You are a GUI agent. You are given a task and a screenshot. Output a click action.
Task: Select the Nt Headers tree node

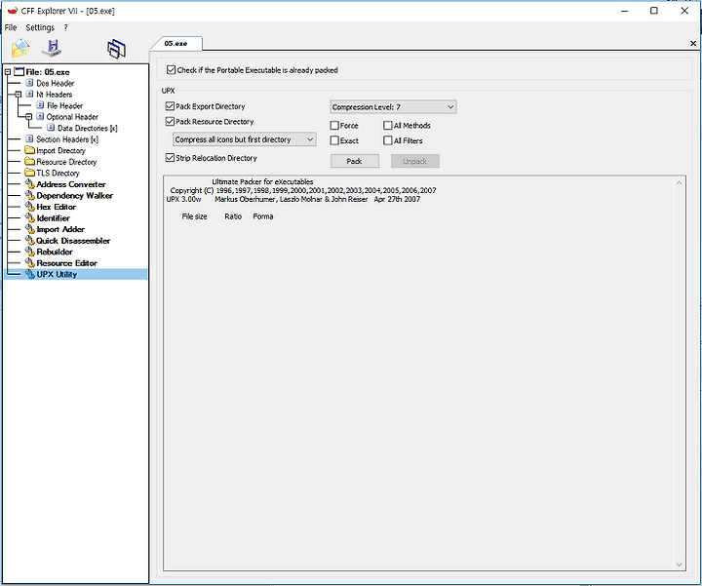(x=55, y=95)
